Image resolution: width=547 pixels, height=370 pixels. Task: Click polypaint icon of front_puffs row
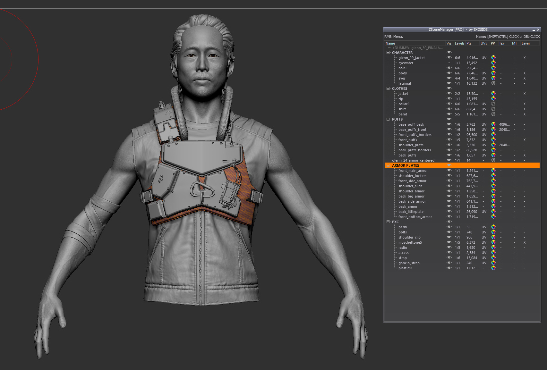[x=493, y=140]
